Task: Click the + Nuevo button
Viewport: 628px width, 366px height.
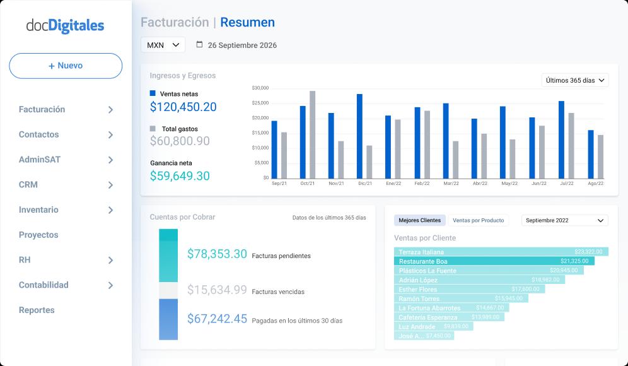Action: click(x=66, y=66)
